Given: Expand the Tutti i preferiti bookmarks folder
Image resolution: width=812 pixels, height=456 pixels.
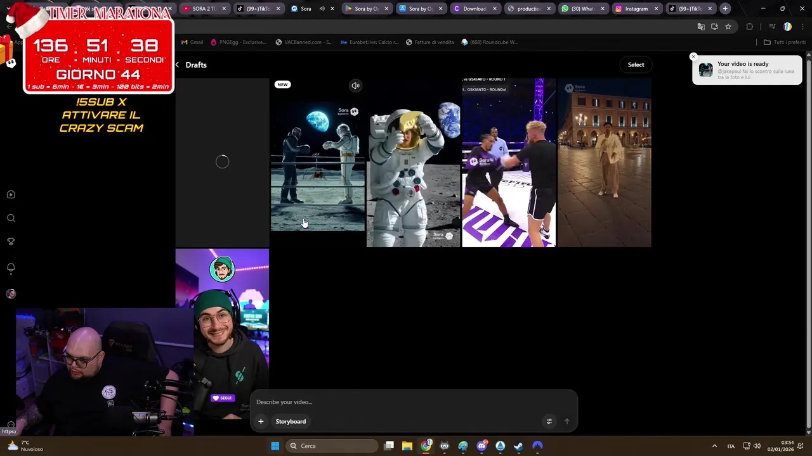Looking at the screenshot, I should 785,42.
